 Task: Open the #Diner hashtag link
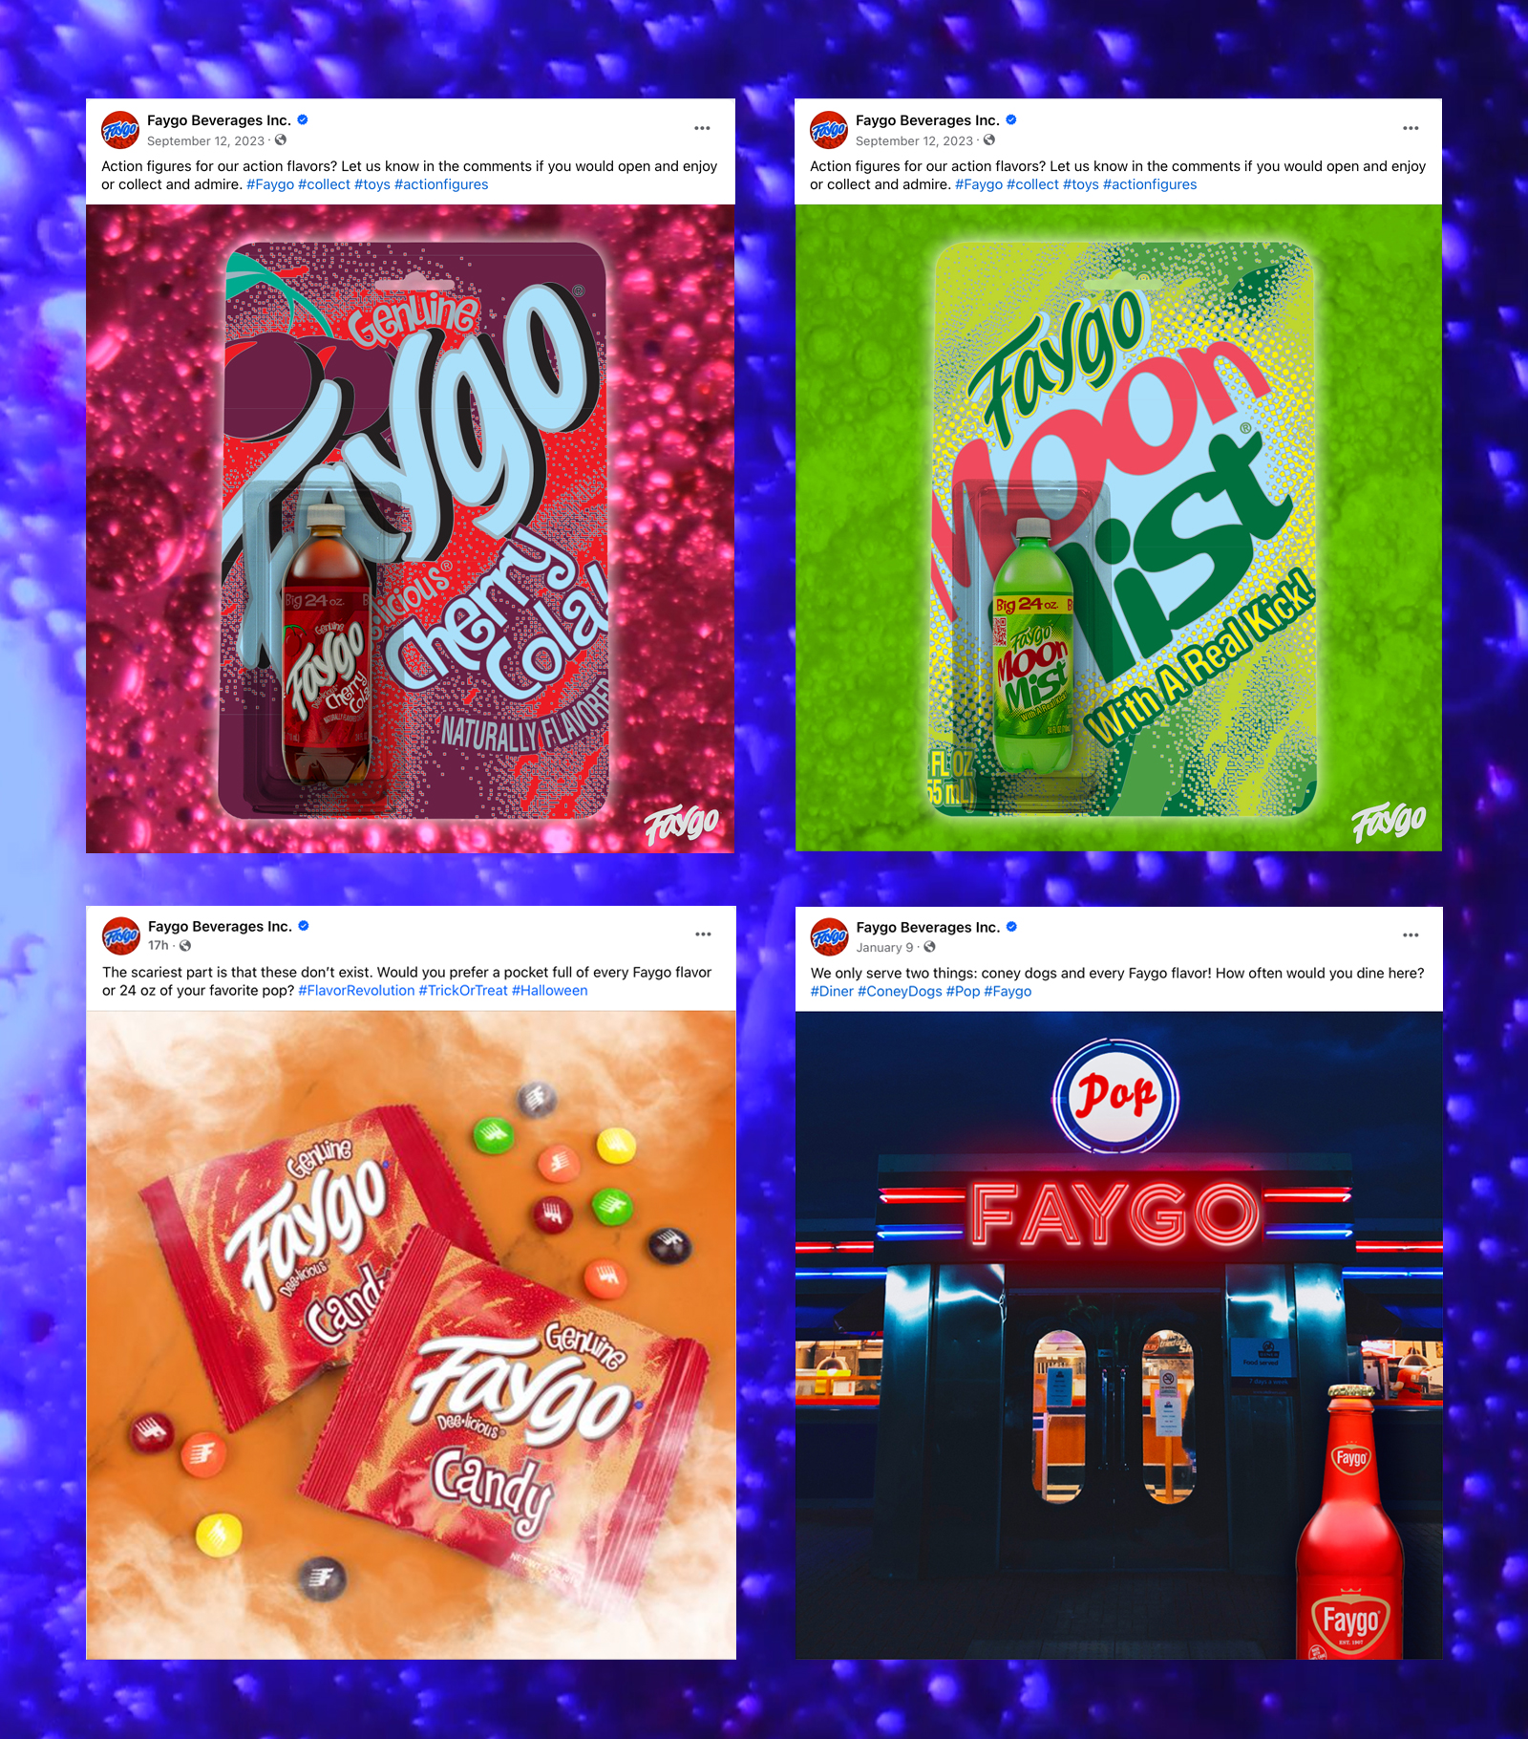pos(832,992)
